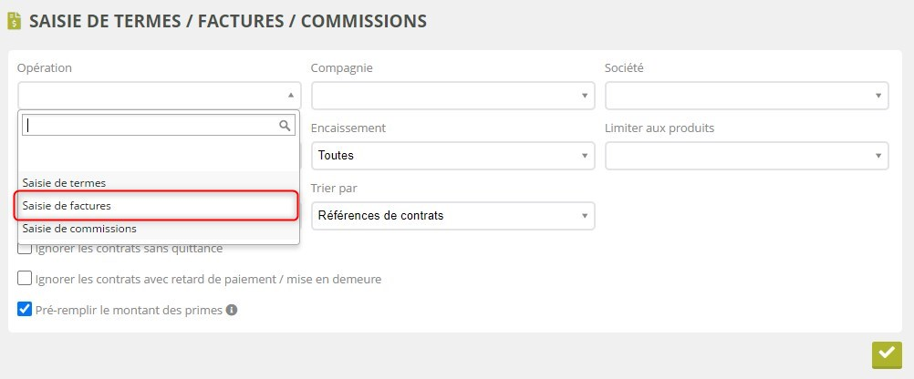Click the Opération search text field
Viewport: 914px width, 379px height.
point(151,125)
